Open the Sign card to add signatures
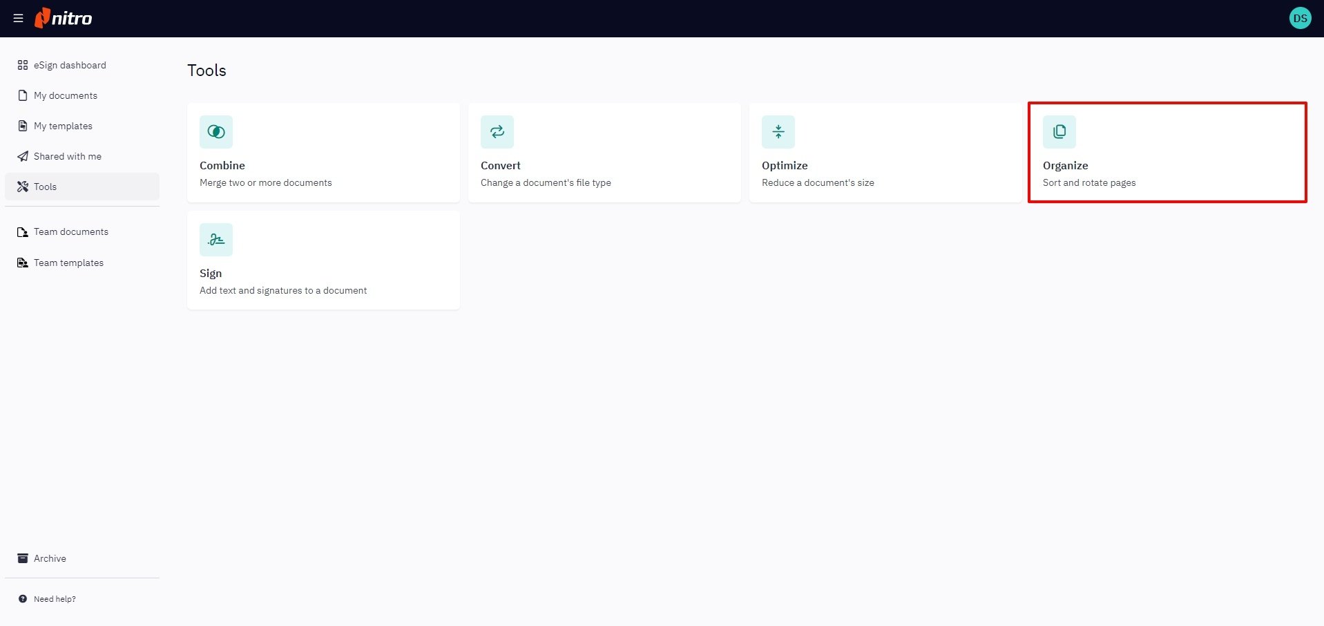The height and width of the screenshot is (626, 1324). pos(323,260)
